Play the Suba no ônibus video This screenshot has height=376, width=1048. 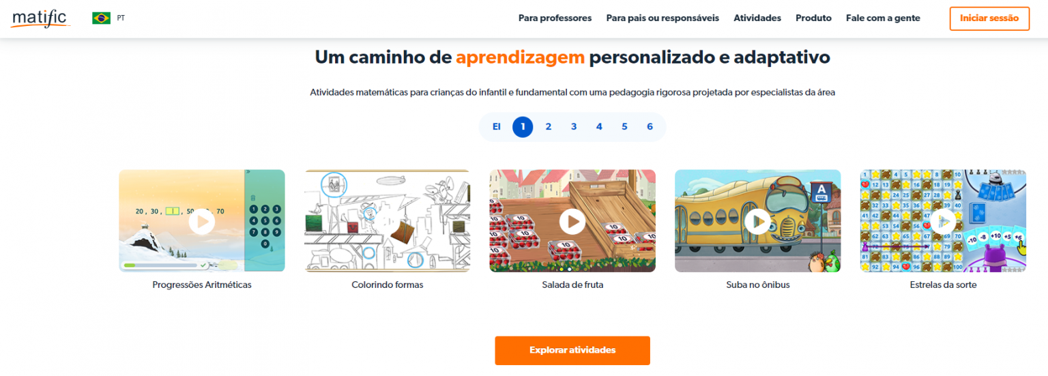tap(758, 221)
